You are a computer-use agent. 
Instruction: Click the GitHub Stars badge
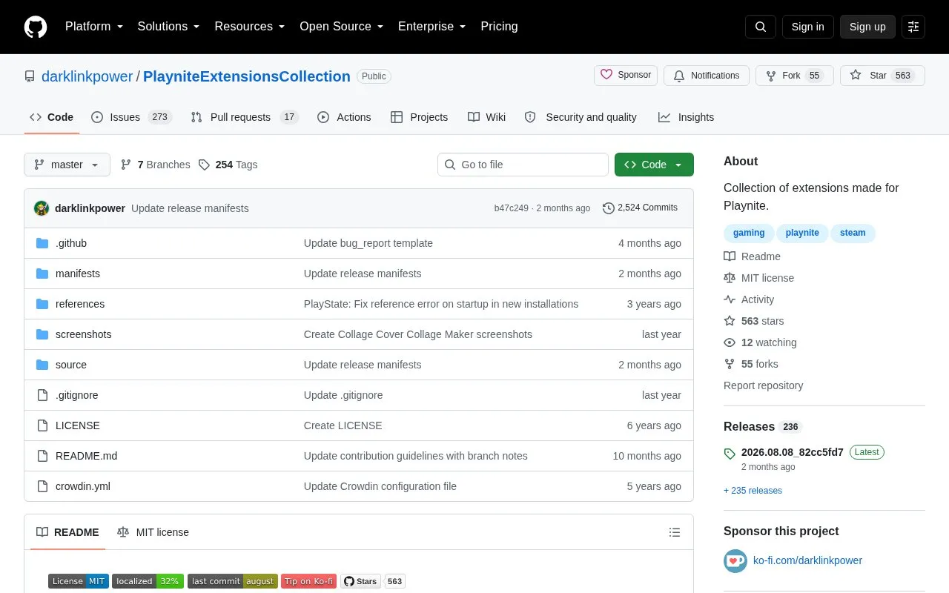coord(373,581)
